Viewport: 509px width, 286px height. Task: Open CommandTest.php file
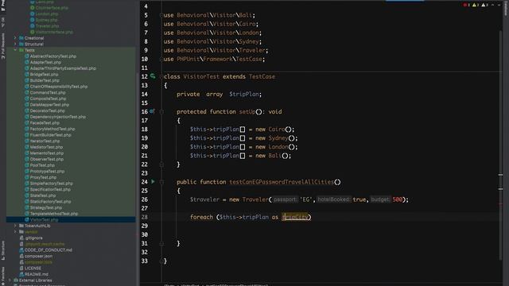(48, 92)
